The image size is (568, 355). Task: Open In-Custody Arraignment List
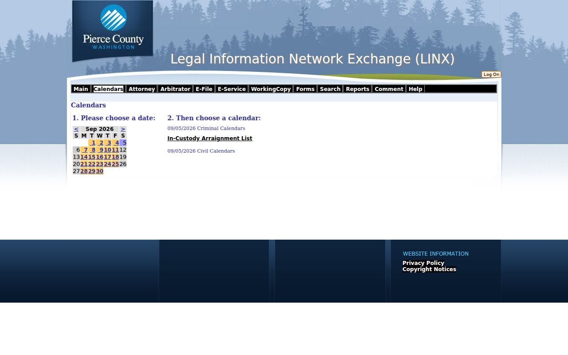[210, 138]
